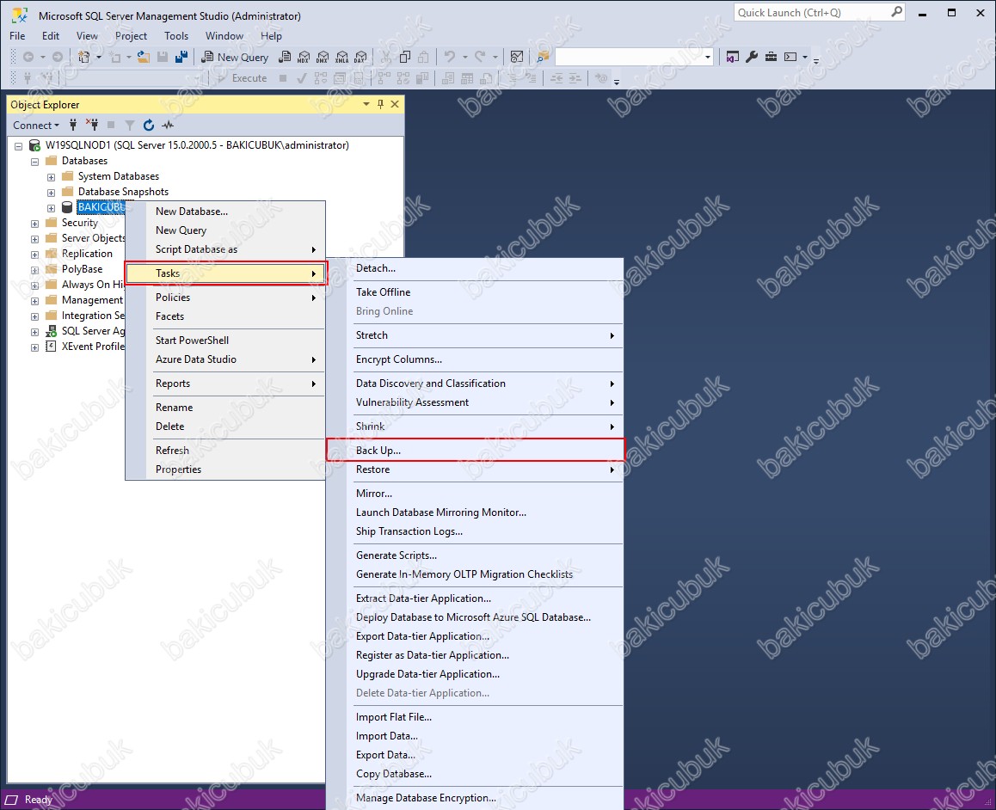Screen dimensions: 996x810
Task: Click the Refresh icon in Object Explorer
Action: (149, 125)
